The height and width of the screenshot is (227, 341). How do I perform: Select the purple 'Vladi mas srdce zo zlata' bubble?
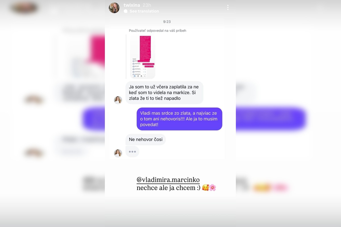point(179,119)
